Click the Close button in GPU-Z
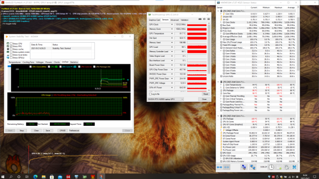 [x=204, y=99]
